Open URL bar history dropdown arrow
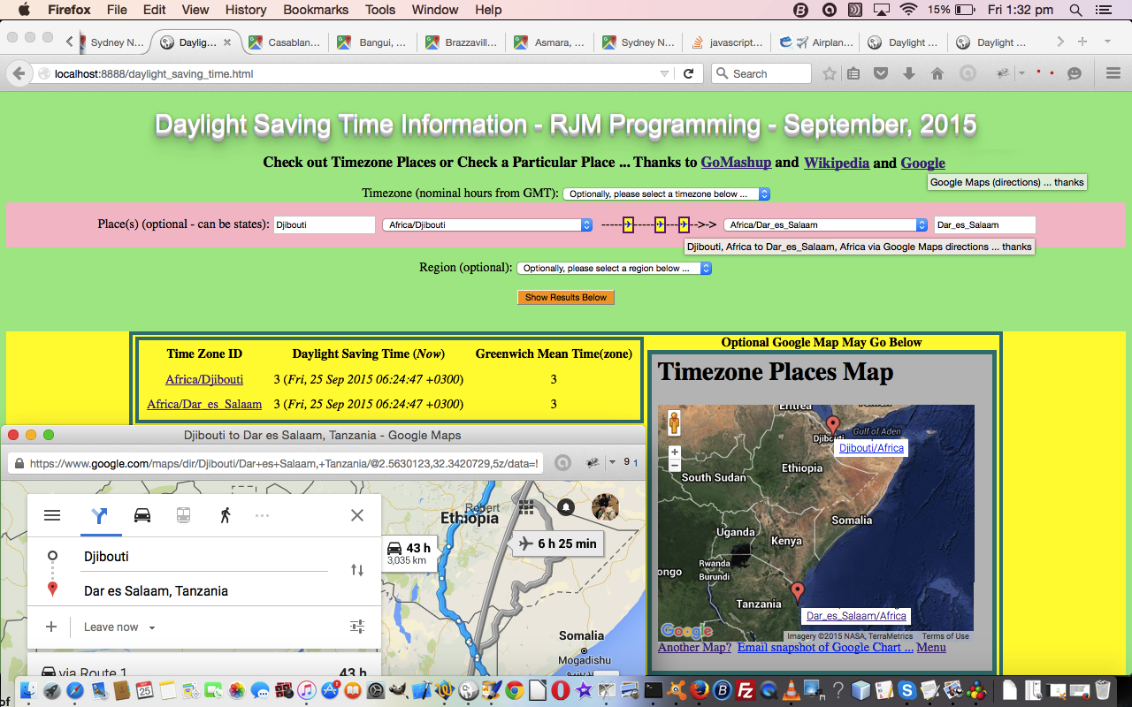The image size is (1132, 707). point(664,74)
